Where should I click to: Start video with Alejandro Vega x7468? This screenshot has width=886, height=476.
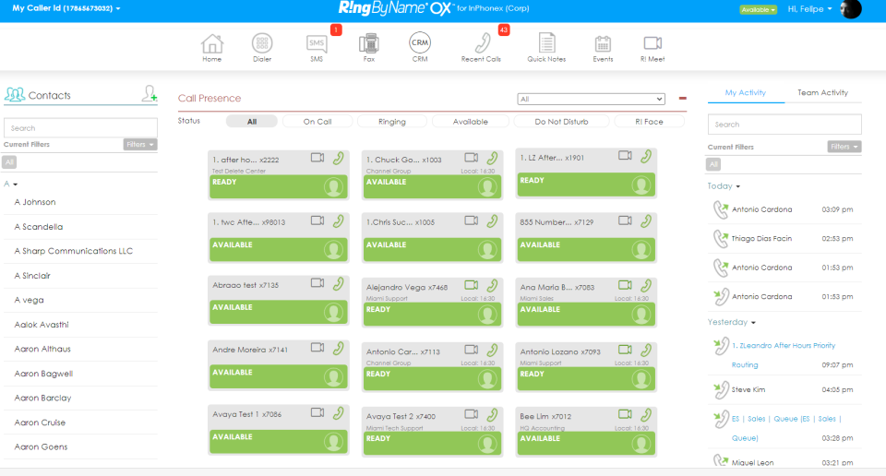coord(472,285)
